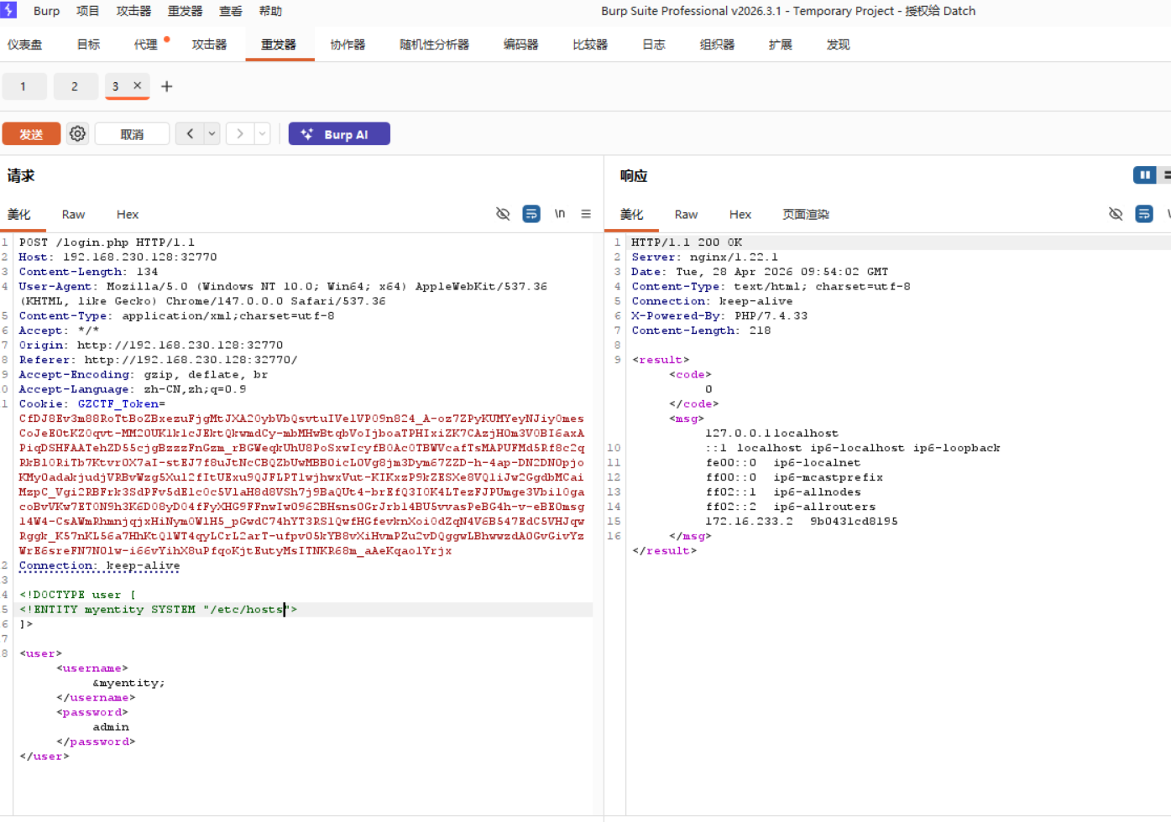The image size is (1171, 822).
Task: Switch to the 代理 tab
Action: click(146, 44)
